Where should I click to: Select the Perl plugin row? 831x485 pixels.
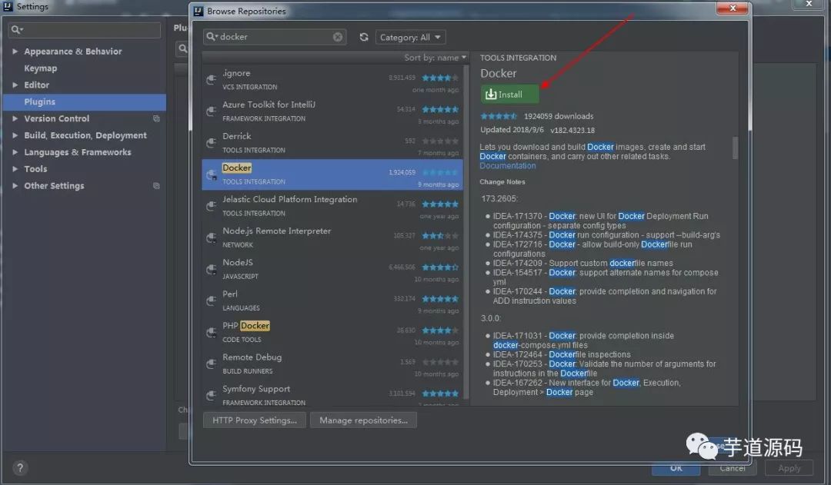(332, 301)
